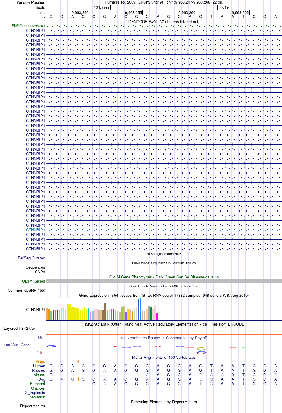Image resolution: width=282 pixels, height=413 pixels.
Task: Click the H3K27Ac Mark track title
Action: pos(164,324)
